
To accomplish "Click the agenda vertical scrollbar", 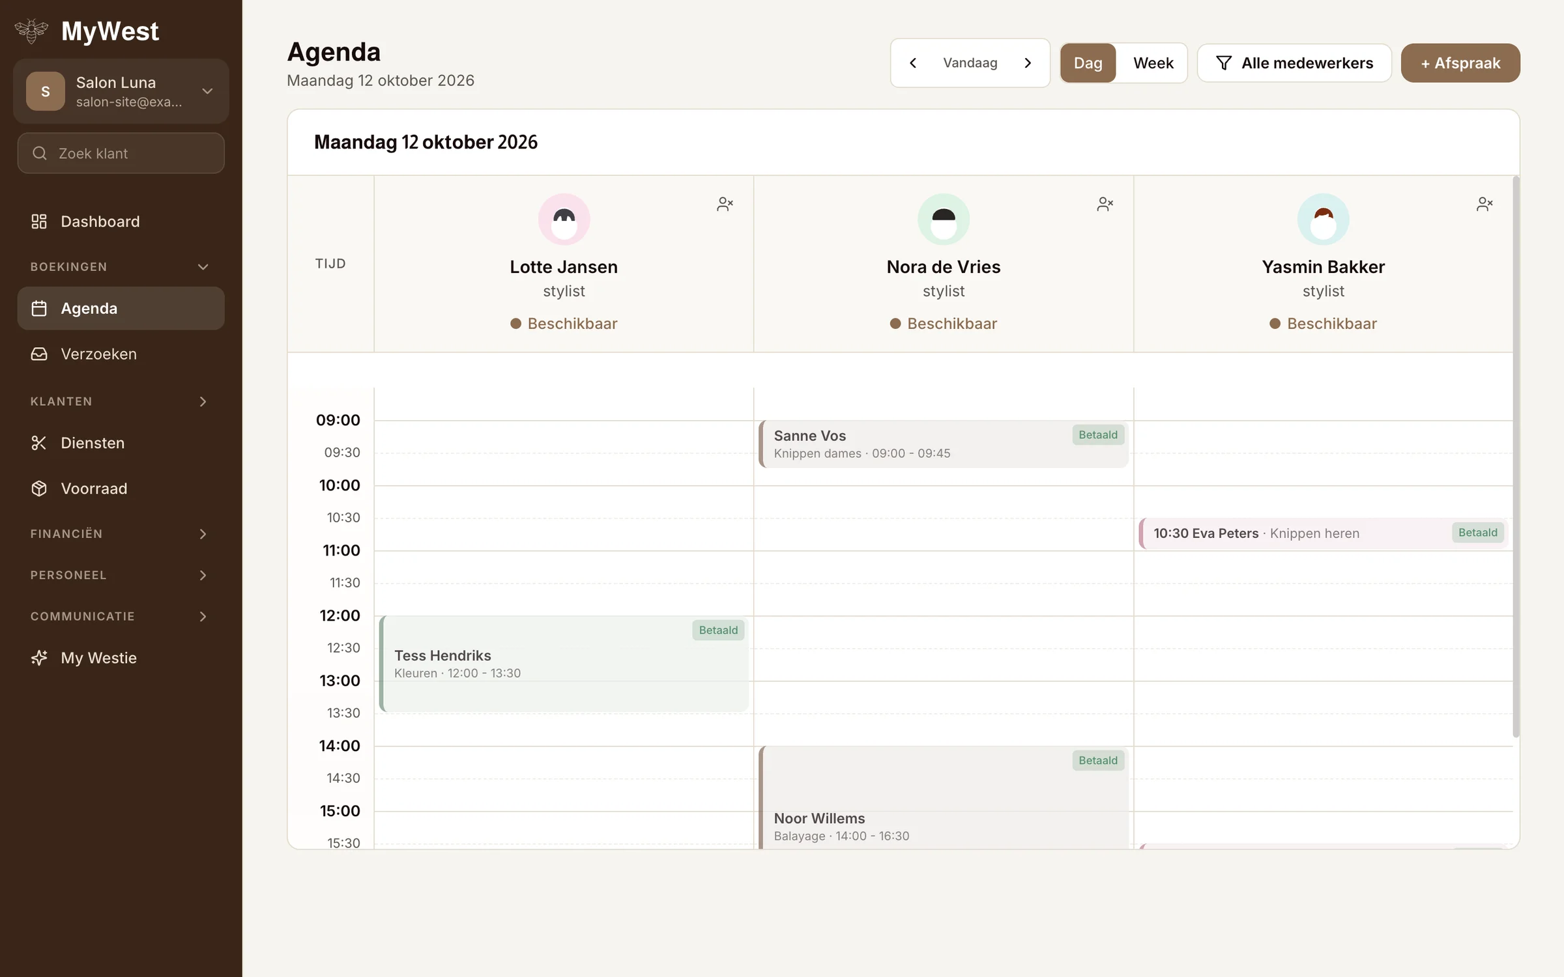I will [1516, 456].
